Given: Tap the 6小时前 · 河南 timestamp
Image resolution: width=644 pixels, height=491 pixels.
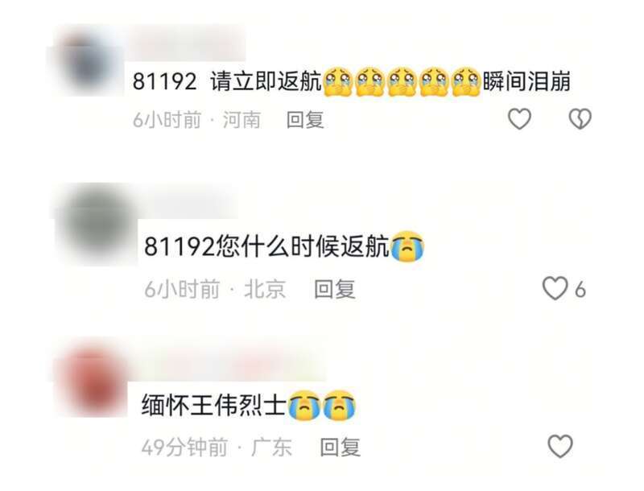Looking at the screenshot, I should (196, 120).
